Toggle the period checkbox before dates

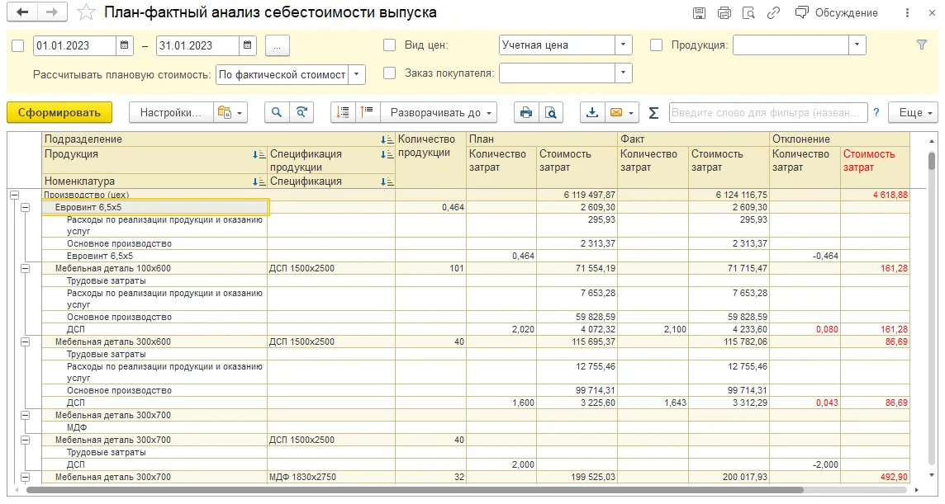[18, 45]
